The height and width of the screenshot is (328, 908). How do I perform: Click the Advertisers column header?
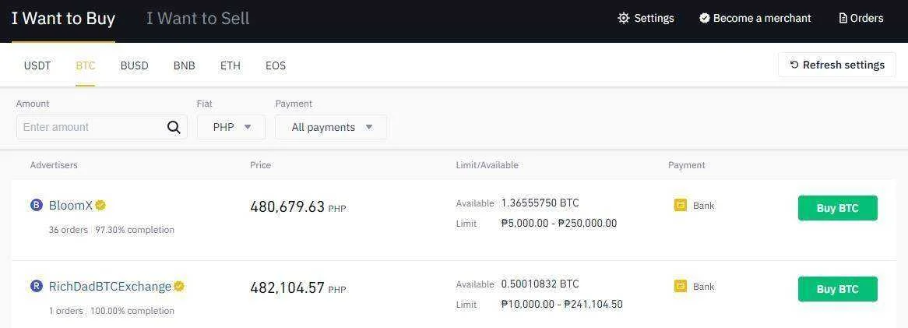[x=54, y=165]
